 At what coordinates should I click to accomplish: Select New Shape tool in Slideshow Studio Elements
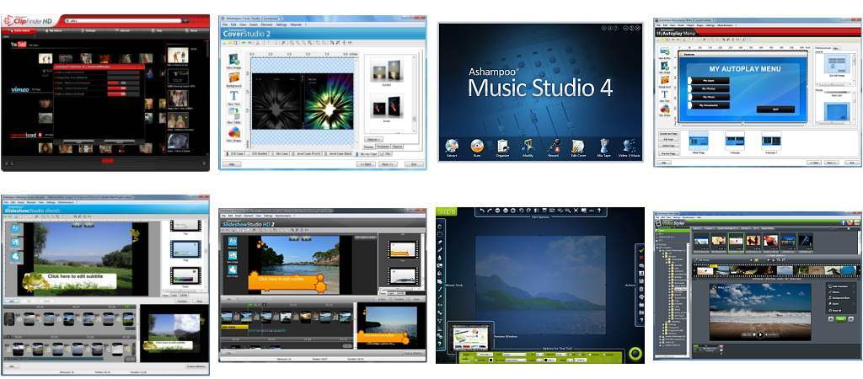(15, 257)
